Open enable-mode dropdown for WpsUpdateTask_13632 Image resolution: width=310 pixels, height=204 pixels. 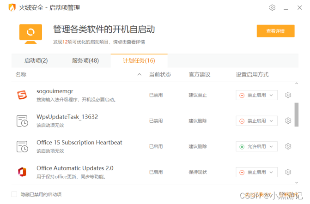256,121
